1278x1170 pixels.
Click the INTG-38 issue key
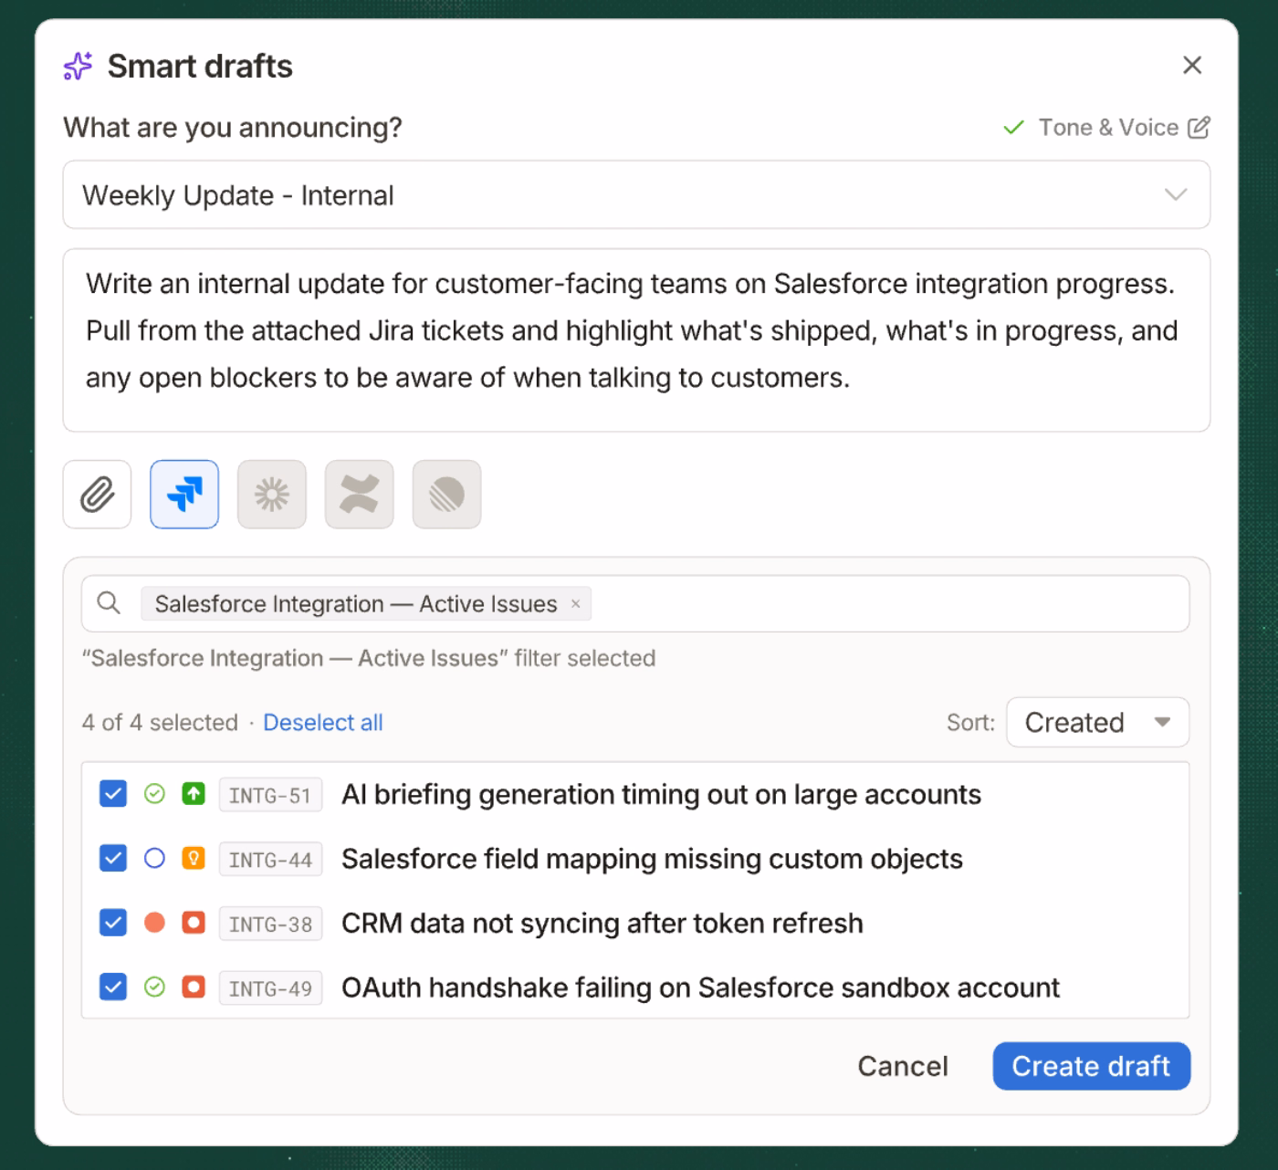point(270,924)
